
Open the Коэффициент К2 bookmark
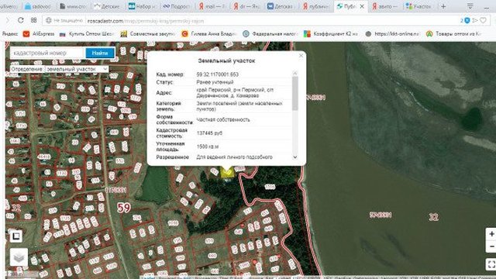click(331, 34)
